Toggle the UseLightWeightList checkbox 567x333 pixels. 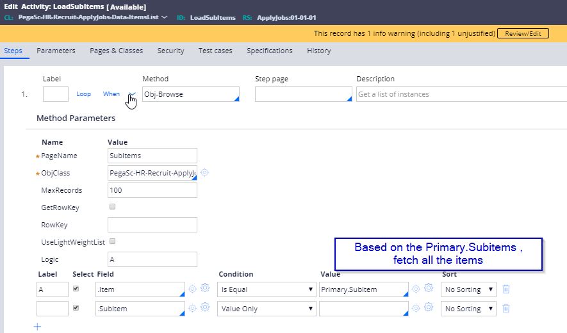pos(113,241)
